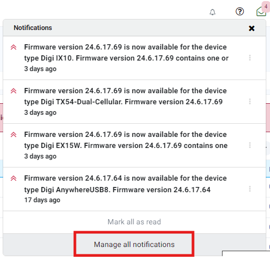Open the options menu for TX54-Dual-Cellular notification
This screenshot has width=270, height=257.
click(250, 102)
